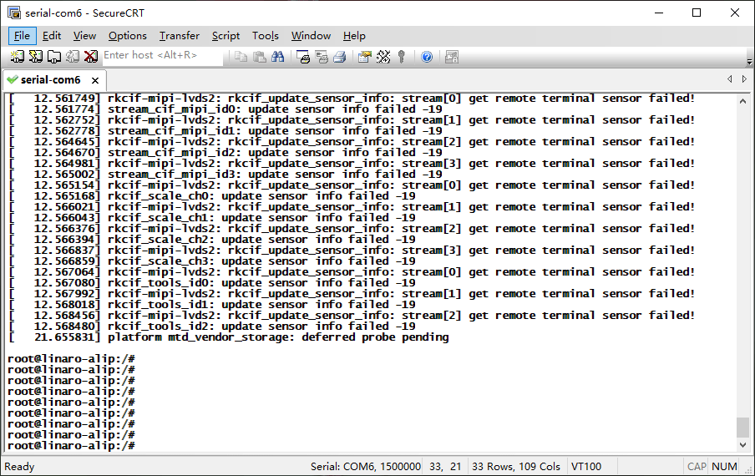The image size is (755, 476).
Task: Click '33 Rows, 109 Cols' status entry
Action: click(x=515, y=466)
